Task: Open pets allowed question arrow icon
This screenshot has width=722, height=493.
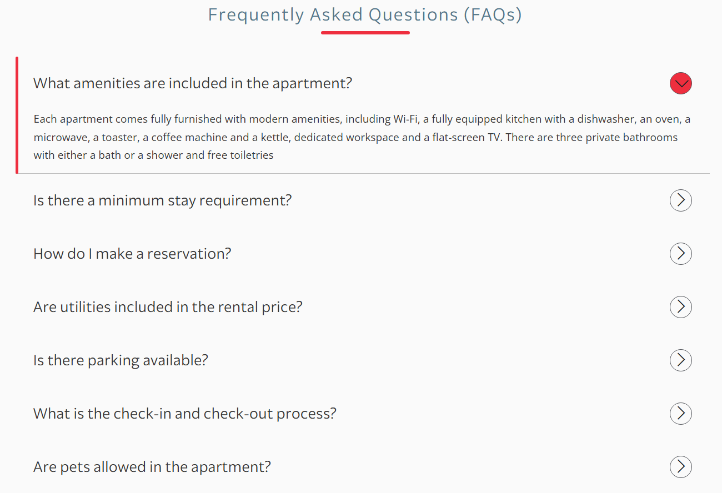Action: 680,467
